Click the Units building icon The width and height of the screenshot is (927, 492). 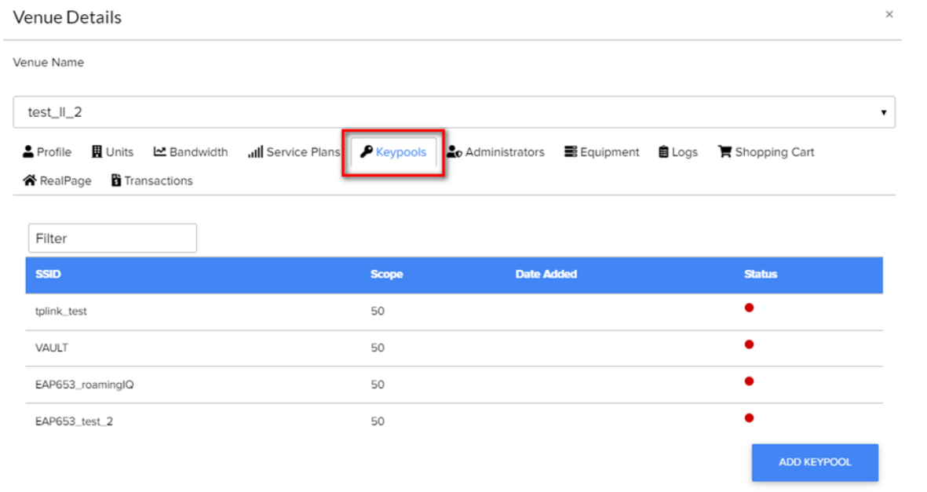click(x=97, y=152)
